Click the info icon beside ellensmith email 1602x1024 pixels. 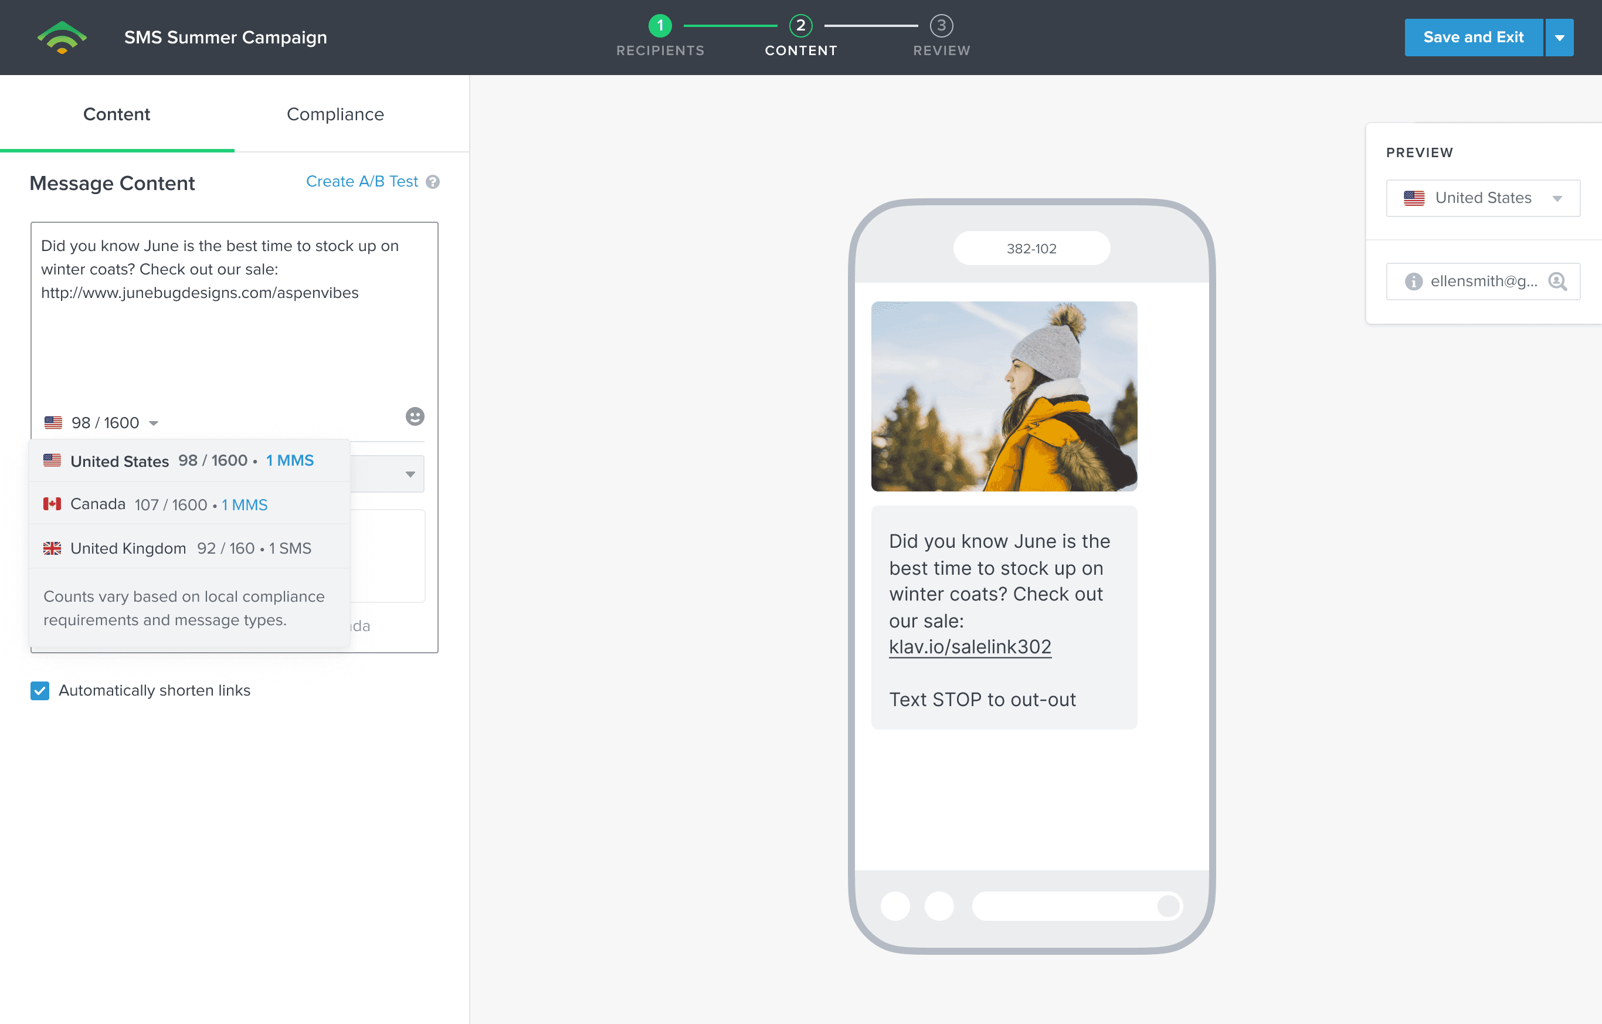click(x=1413, y=282)
